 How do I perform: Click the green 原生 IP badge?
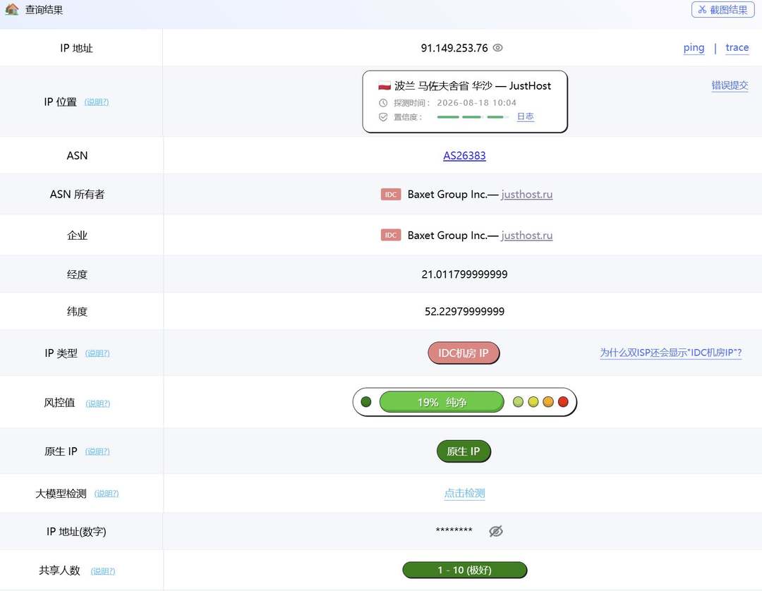464,451
